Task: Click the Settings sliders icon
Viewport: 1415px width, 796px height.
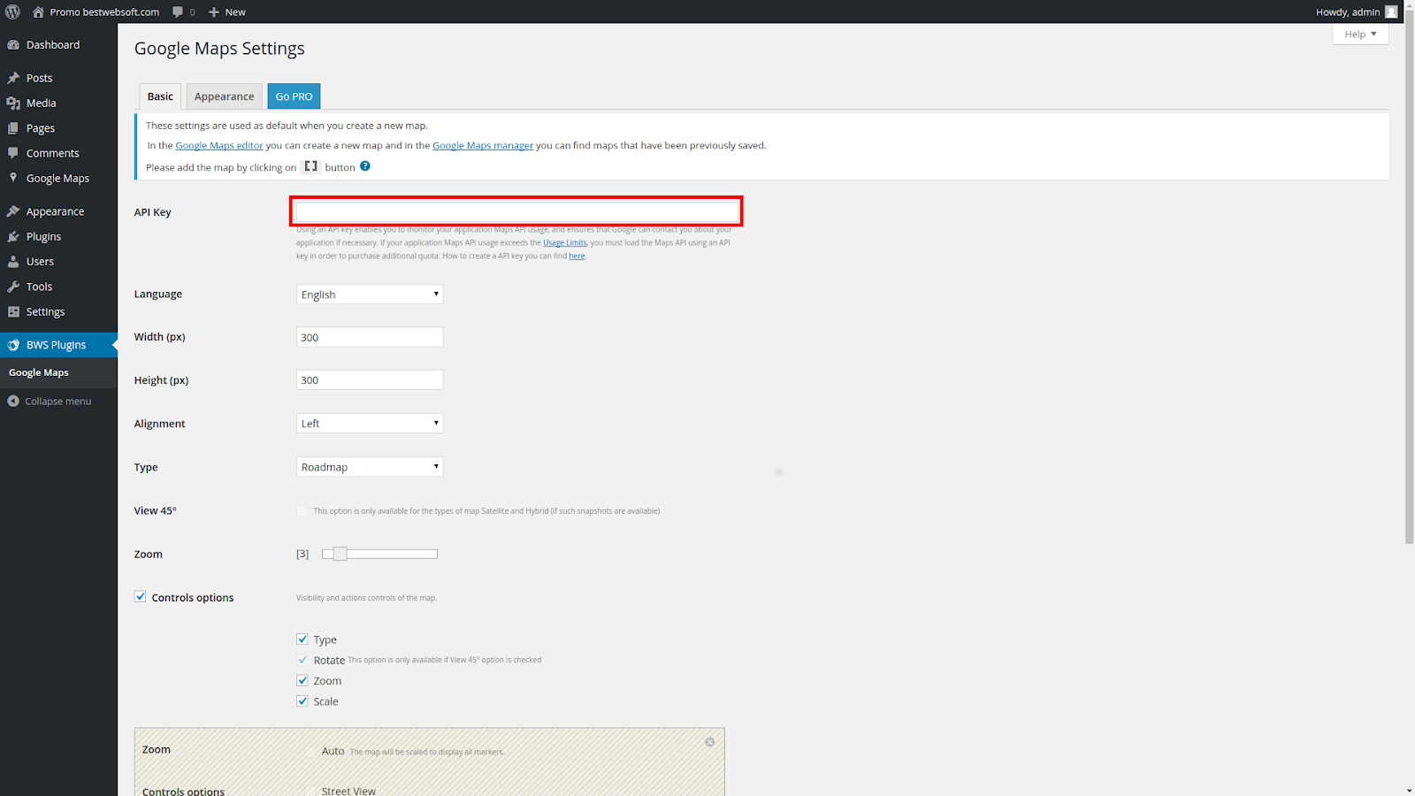Action: point(13,311)
